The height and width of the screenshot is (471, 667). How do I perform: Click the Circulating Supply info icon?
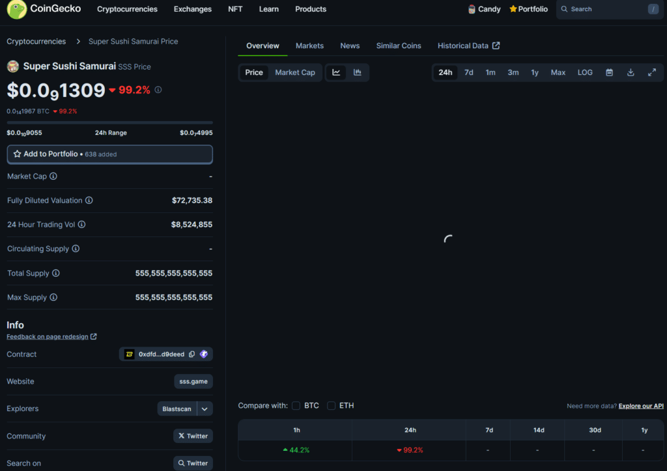point(76,248)
